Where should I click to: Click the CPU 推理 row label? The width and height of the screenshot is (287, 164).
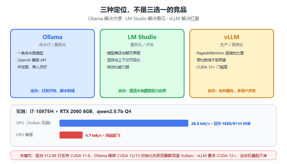click(24, 135)
